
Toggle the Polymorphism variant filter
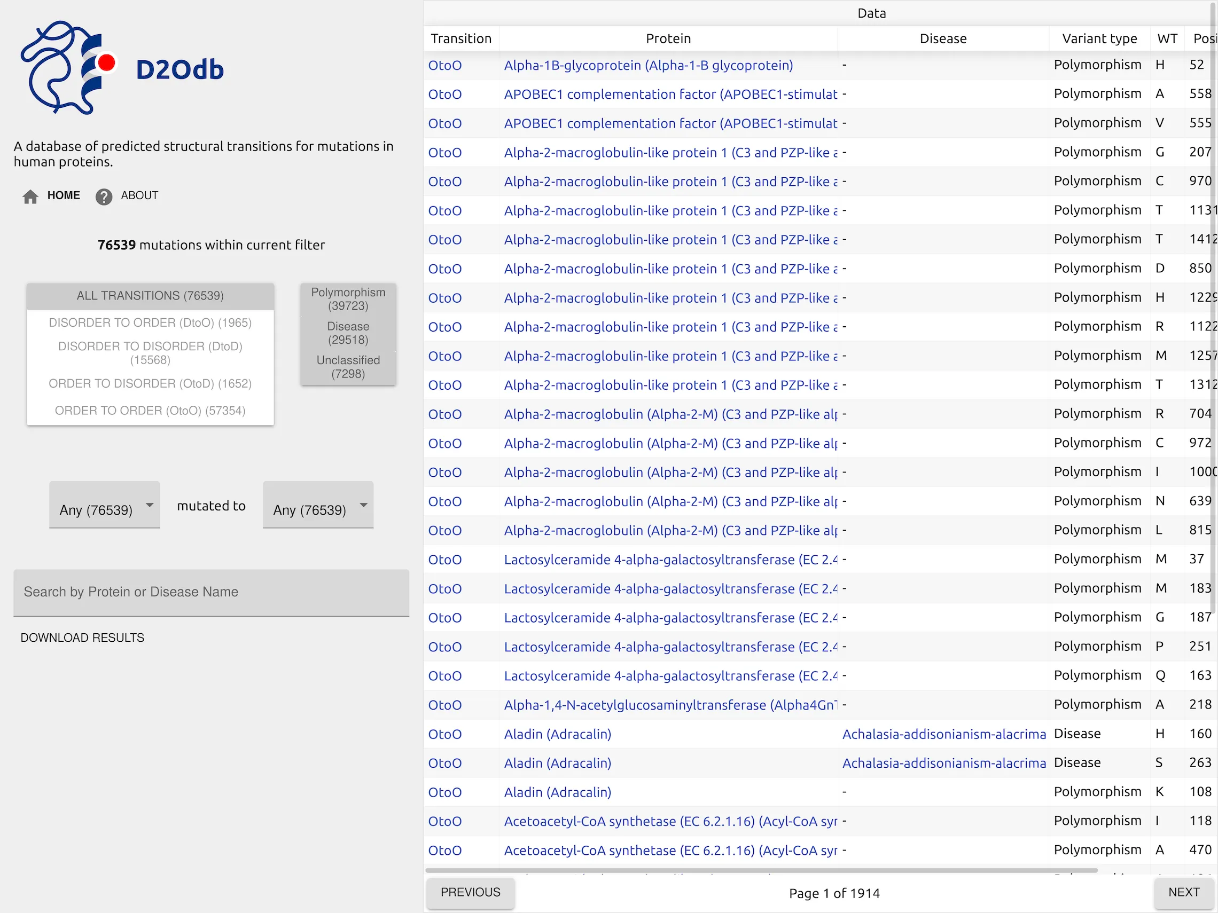click(348, 299)
